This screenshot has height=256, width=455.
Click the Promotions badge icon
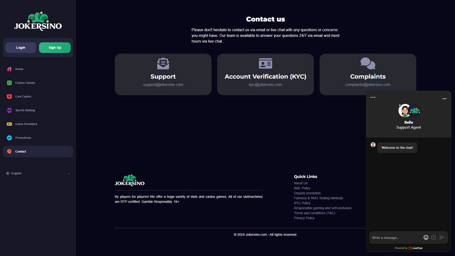click(9, 138)
